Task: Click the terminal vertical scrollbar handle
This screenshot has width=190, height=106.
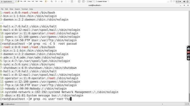Action: [x=189, y=97]
